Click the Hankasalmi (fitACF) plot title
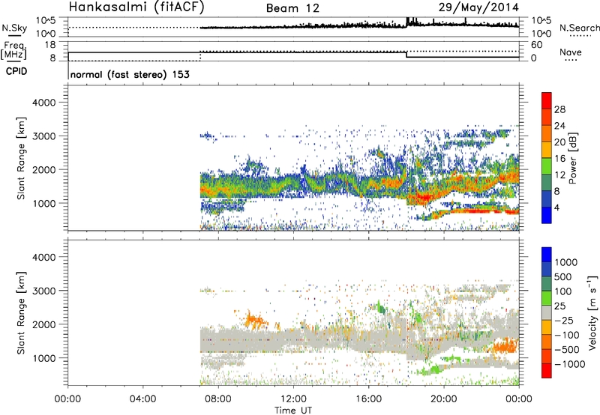 tap(136, 7)
